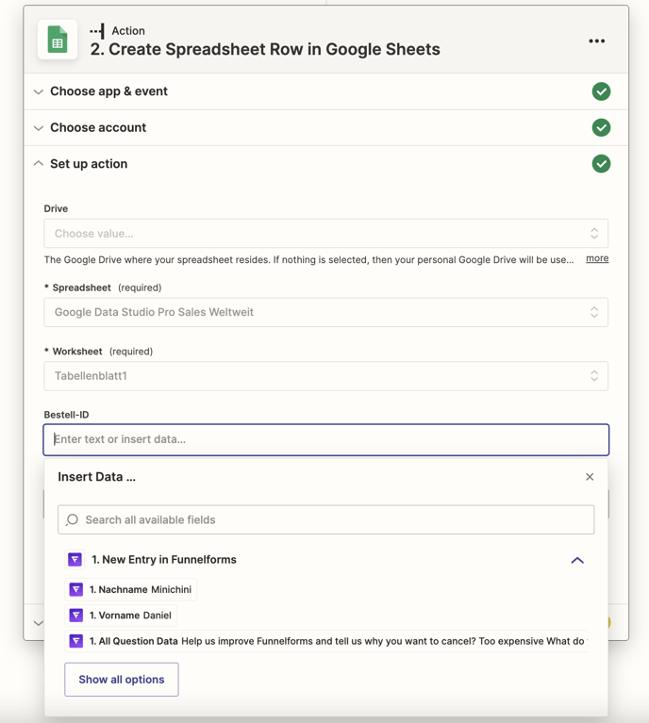Insert the Nachname Minichini field
Viewport: 649px width, 723px height.
[130, 589]
